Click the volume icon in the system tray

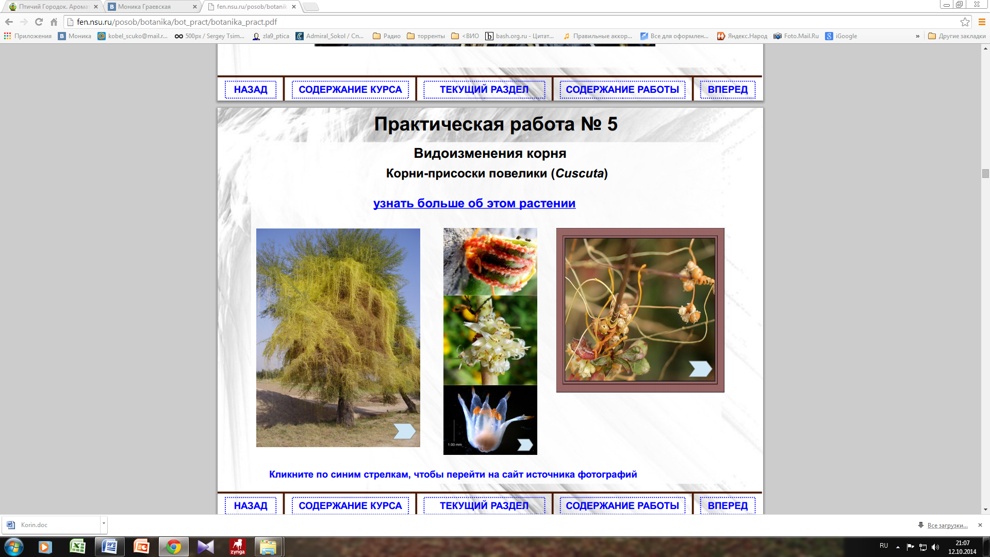[x=935, y=547]
